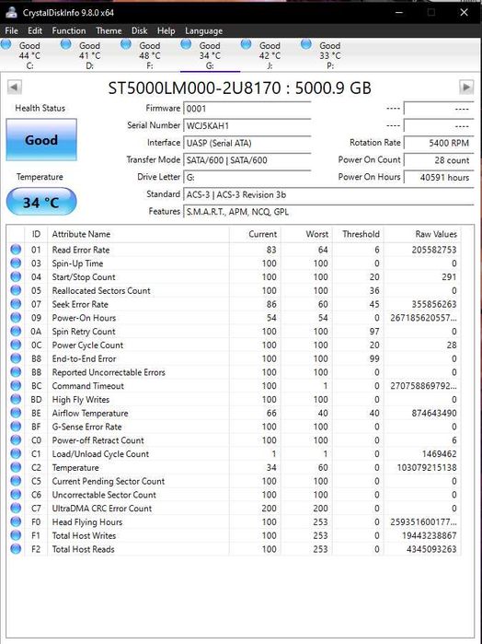482x644 pixels.
Task: Click the ID column header
Action: (36, 234)
